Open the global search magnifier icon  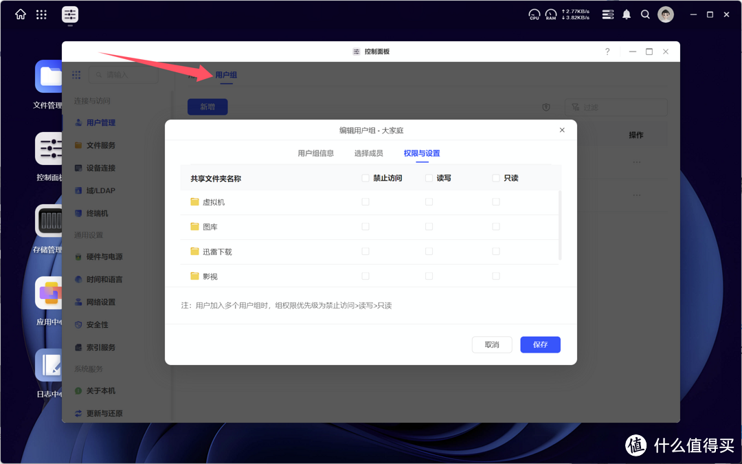645,14
